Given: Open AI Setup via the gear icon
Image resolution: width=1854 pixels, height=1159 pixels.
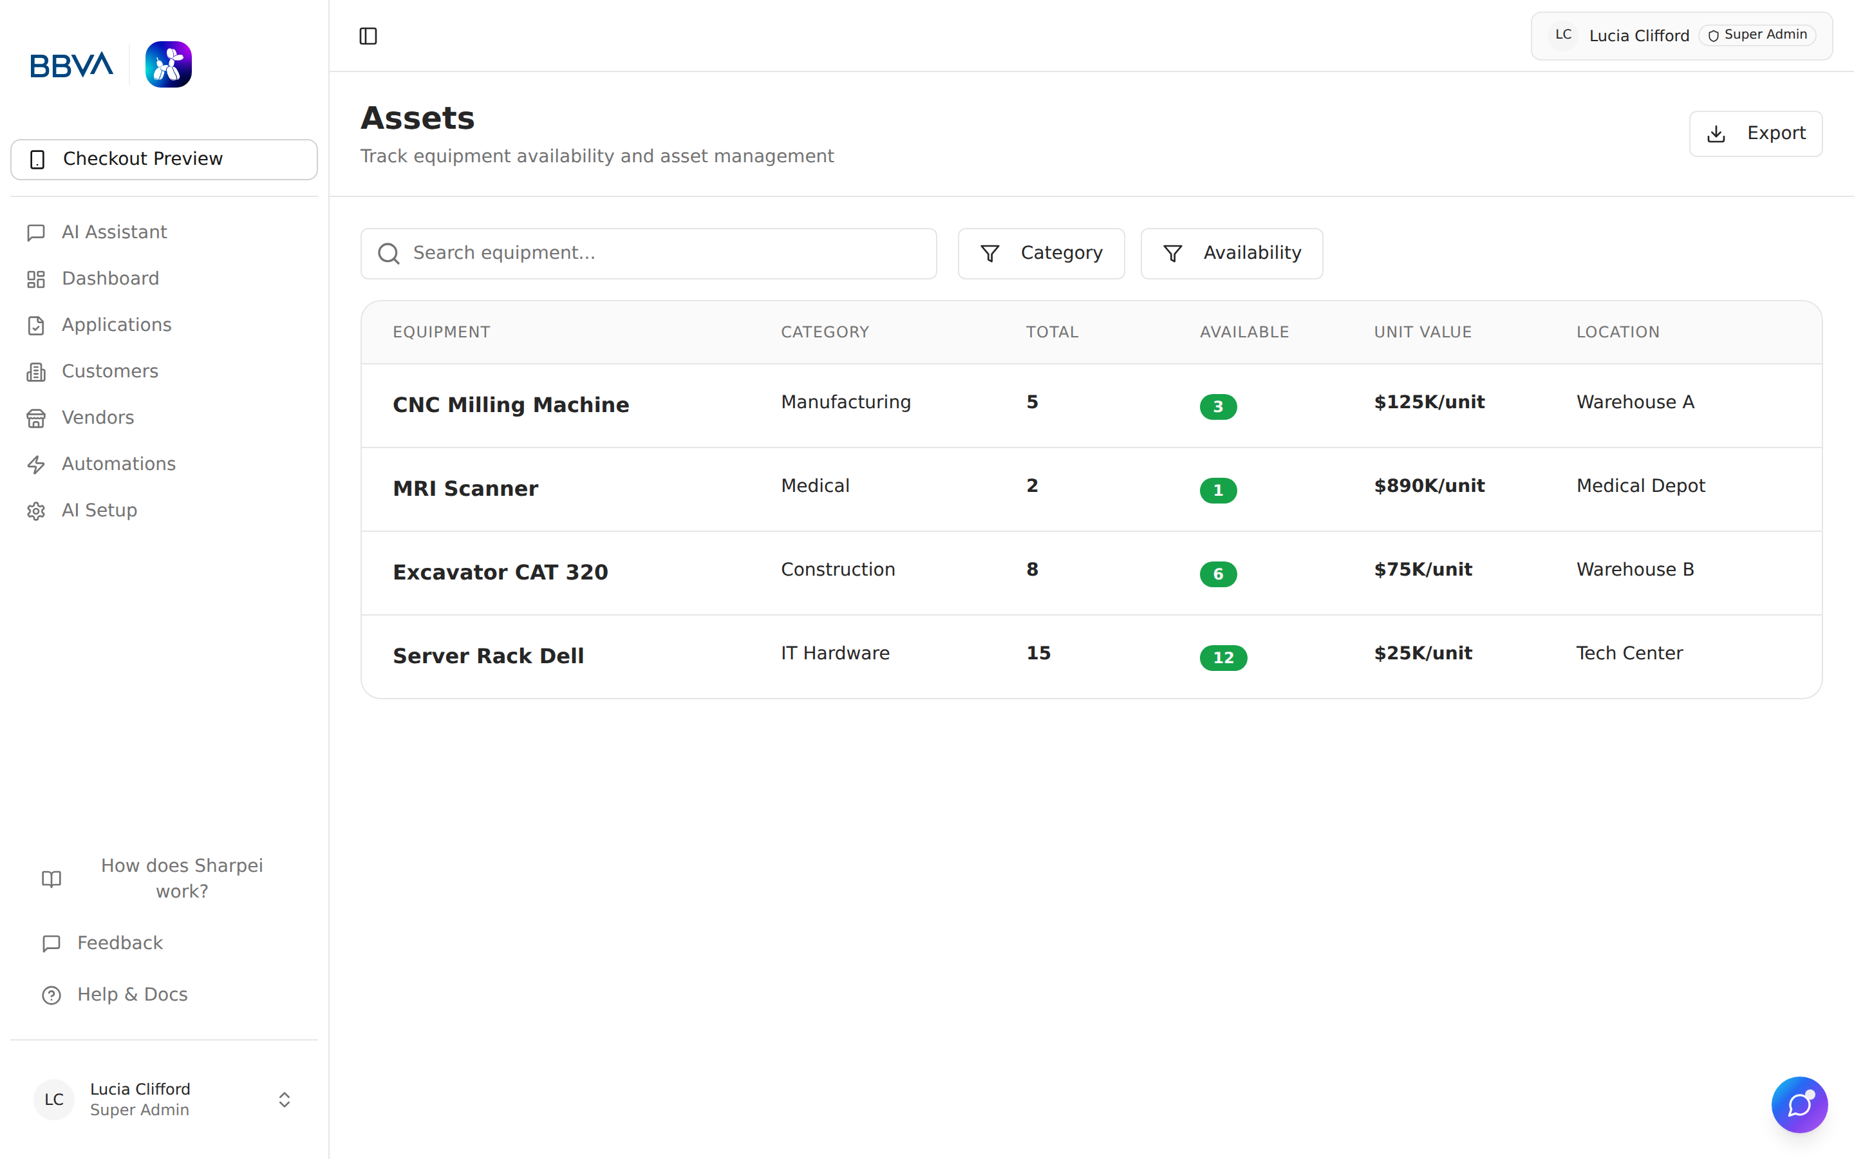Looking at the screenshot, I should coord(37,511).
